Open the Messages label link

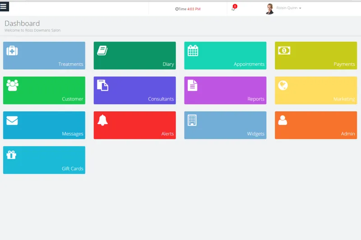[x=73, y=134]
